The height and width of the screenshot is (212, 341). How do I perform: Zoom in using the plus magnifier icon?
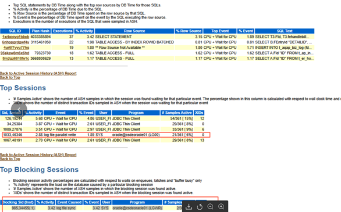click(x=221, y=207)
